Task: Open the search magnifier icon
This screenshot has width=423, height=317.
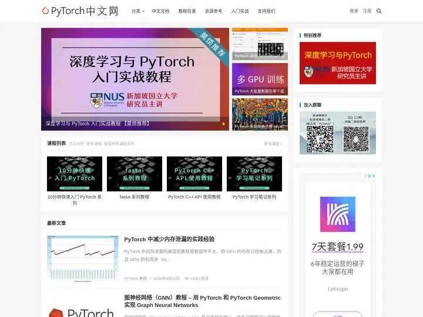Action: click(379, 11)
